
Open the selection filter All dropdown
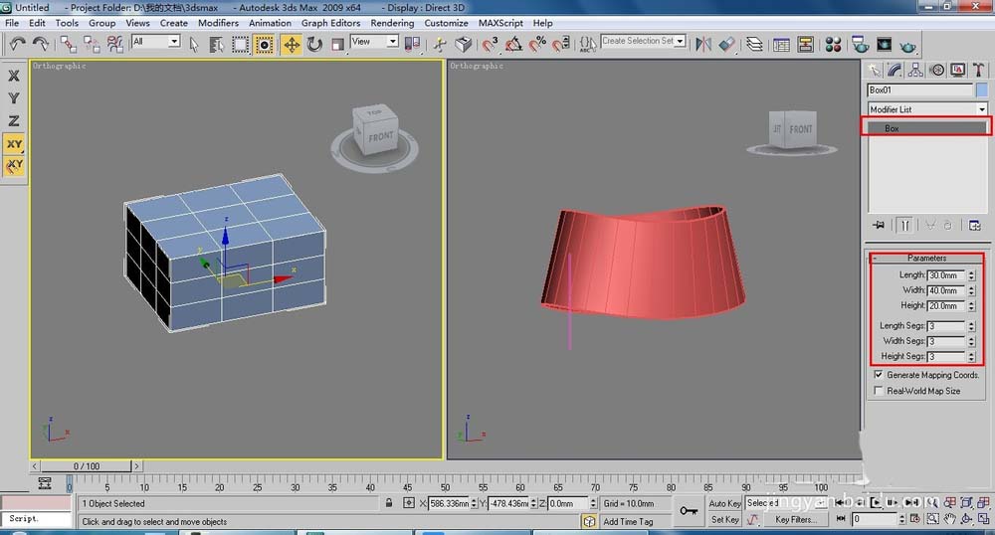click(155, 42)
